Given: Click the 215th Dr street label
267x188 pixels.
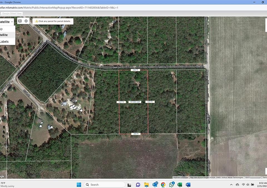Looking at the screenshot, I should (27, 93).
